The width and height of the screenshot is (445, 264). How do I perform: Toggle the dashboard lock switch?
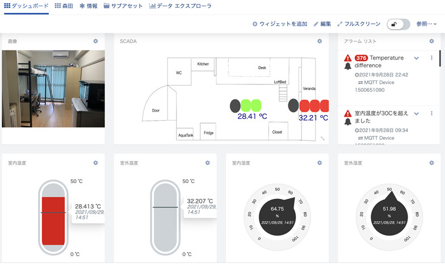coord(398,24)
